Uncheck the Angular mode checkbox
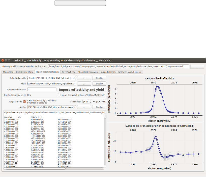 click(x=24, y=102)
